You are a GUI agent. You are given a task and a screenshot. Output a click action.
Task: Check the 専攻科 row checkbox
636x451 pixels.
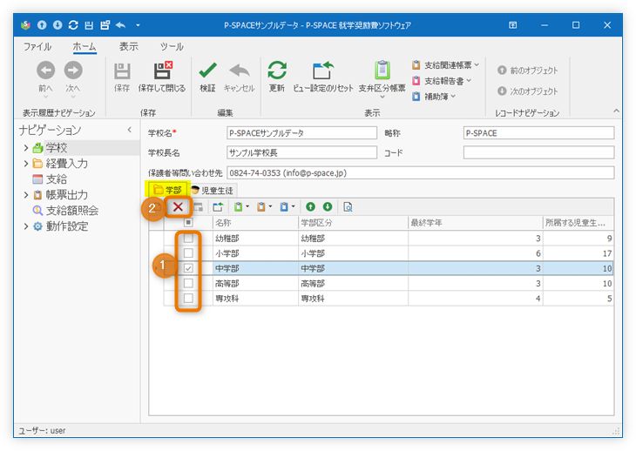188,299
